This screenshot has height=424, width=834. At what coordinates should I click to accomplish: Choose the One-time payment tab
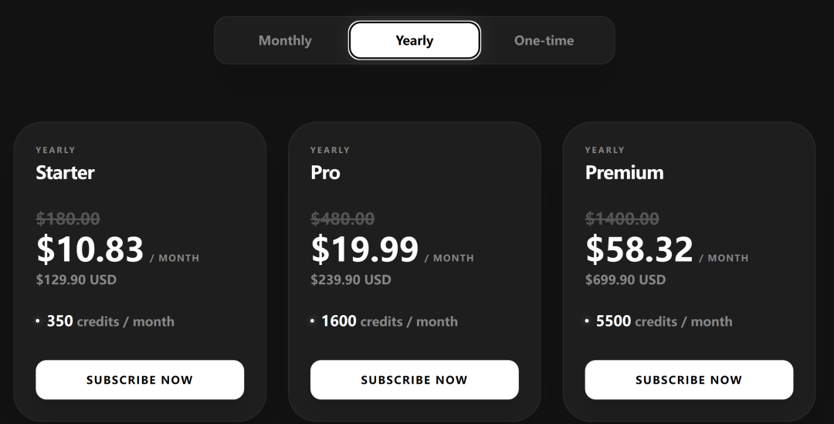544,40
